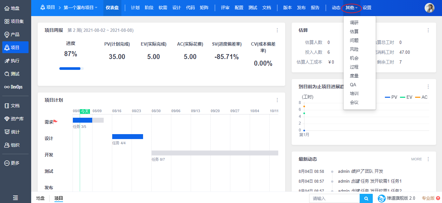
Task: Click the 请输入 search input field
Action: tap(334, 198)
